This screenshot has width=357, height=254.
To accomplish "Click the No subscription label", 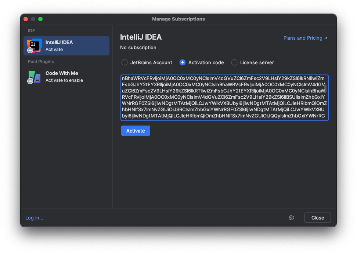I will [138, 47].
